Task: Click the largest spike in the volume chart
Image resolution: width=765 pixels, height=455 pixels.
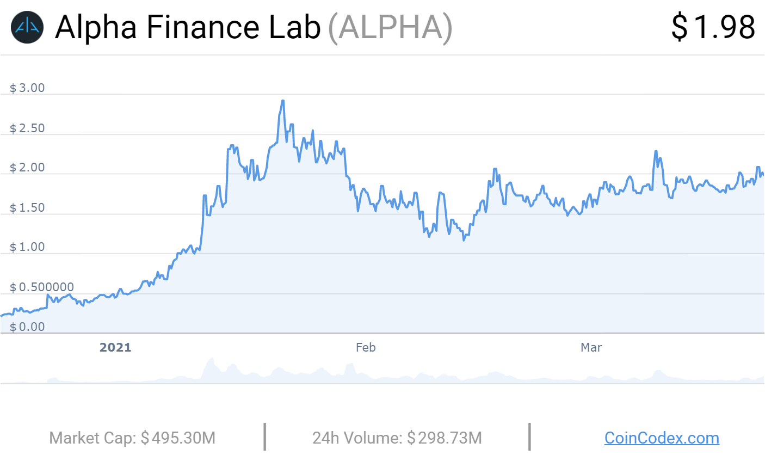Action: pyautogui.click(x=211, y=359)
